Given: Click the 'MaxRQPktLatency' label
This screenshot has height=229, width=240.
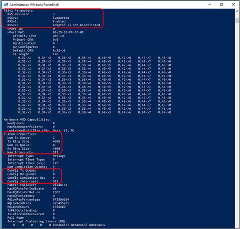Looking at the screenshot, I should tap(21, 196).
